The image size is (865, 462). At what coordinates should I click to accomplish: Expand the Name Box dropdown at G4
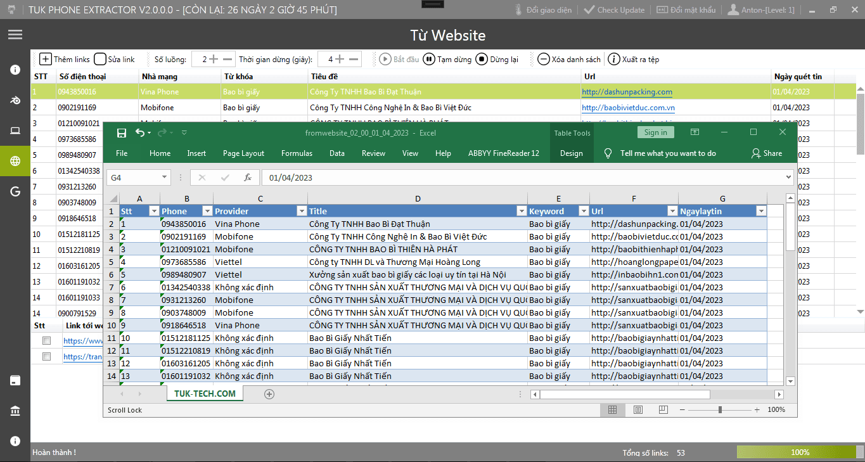coord(165,178)
